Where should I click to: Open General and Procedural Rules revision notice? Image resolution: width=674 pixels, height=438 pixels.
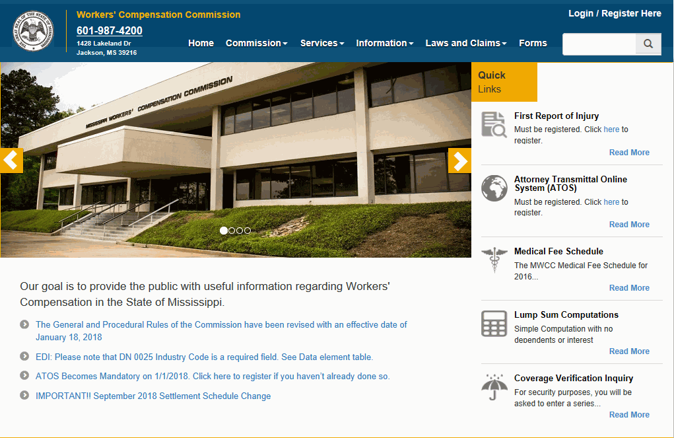221,331
